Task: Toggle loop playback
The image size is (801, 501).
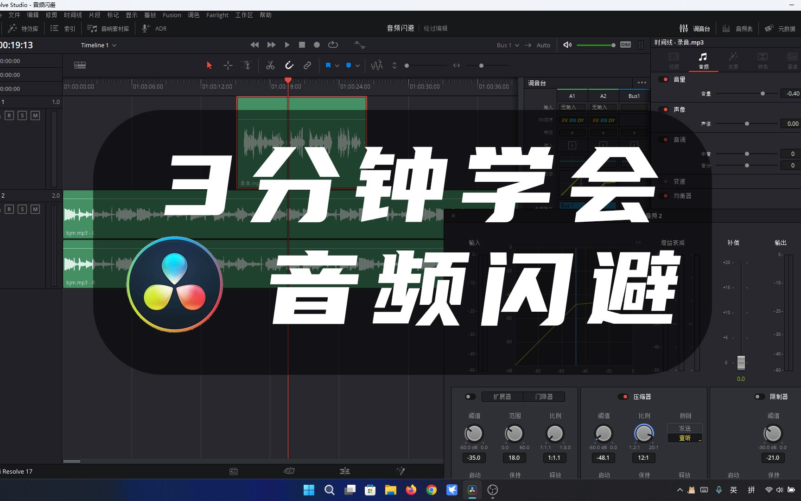Action: pos(333,45)
